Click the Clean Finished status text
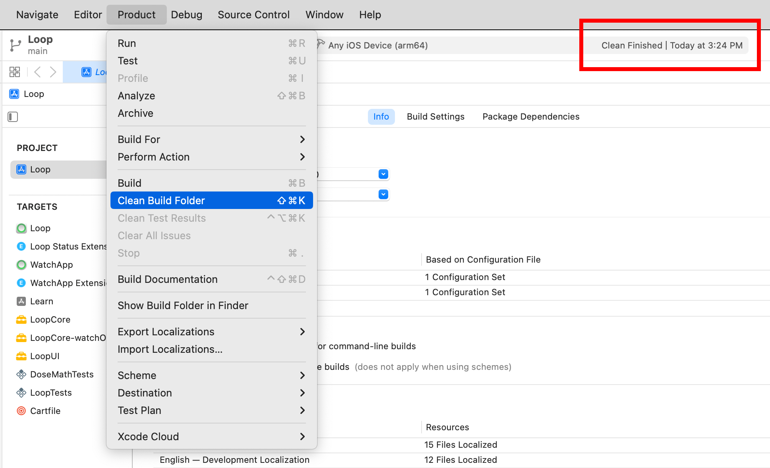Viewport: 770px width, 468px height. (672, 45)
